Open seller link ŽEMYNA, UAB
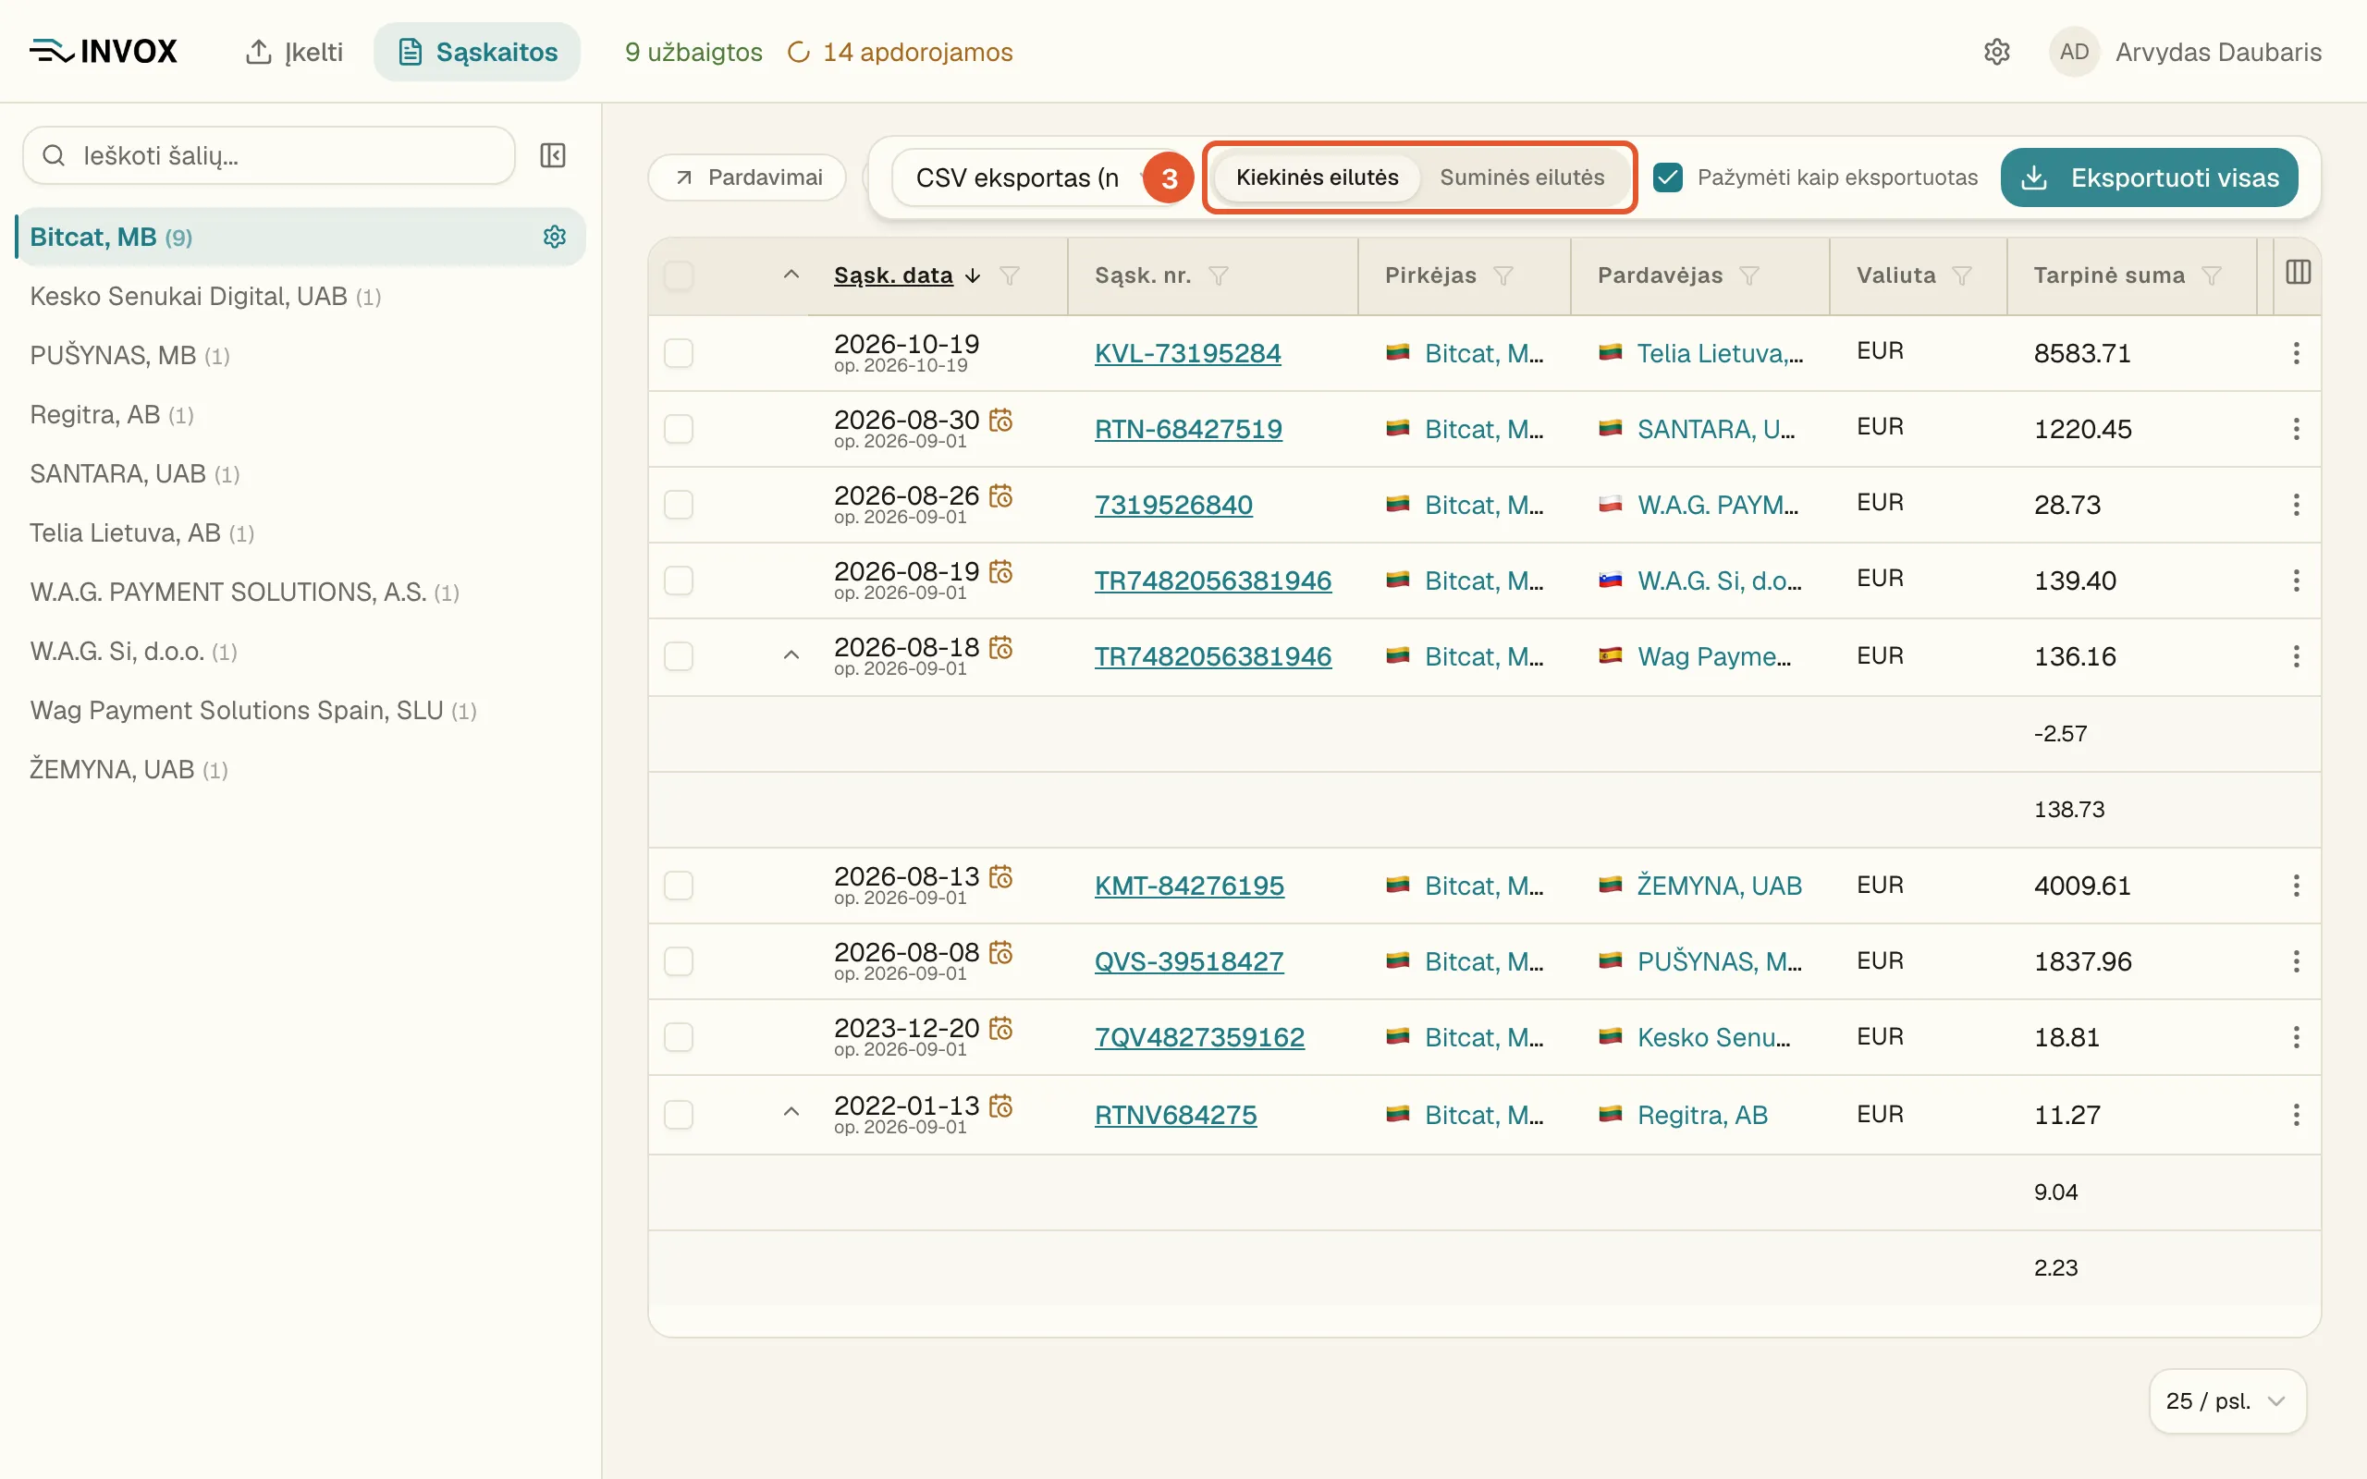Viewport: 2367px width, 1479px height. tap(1719, 886)
